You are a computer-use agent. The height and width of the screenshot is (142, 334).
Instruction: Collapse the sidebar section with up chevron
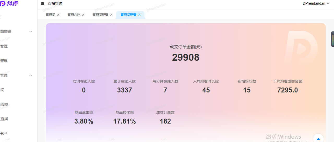(x=31, y=75)
